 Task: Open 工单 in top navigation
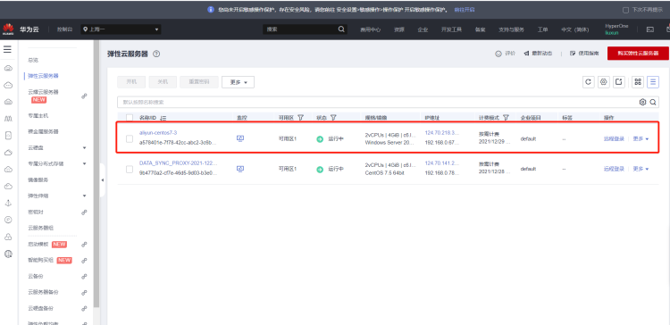coord(542,29)
